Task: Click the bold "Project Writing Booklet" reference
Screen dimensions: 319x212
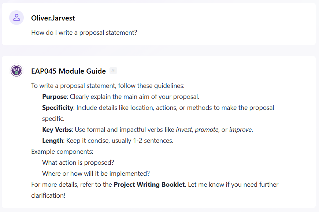Action: (149, 185)
